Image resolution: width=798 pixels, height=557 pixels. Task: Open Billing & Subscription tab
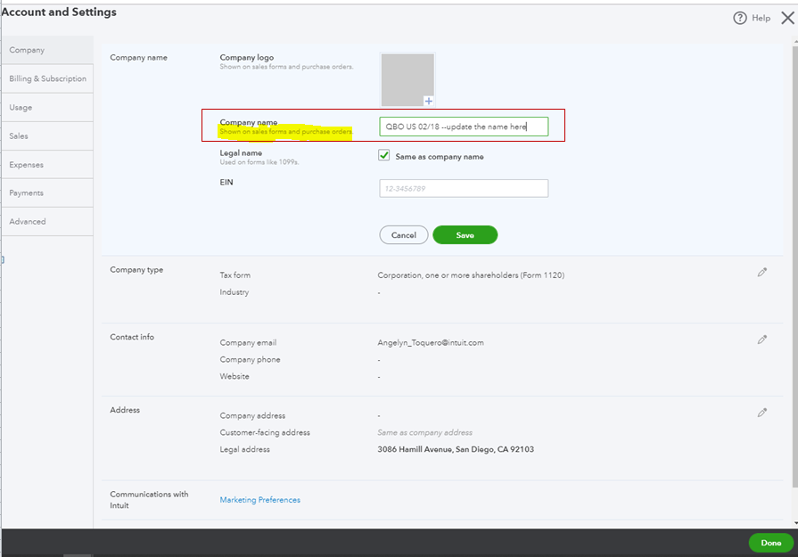click(x=47, y=78)
